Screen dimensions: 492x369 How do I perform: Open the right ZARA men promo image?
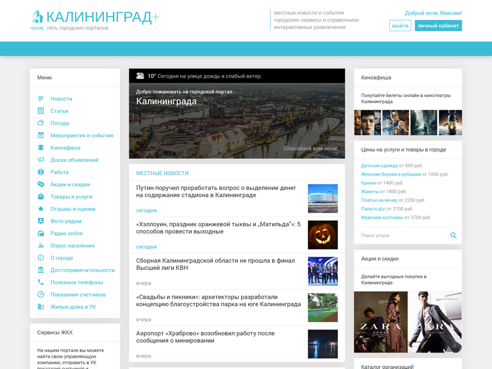[435, 322]
